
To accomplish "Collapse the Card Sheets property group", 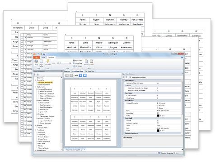I will point(124,80).
